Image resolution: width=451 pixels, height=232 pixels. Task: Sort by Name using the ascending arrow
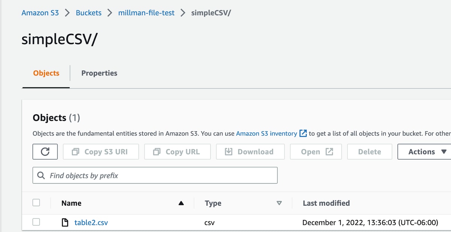click(181, 203)
